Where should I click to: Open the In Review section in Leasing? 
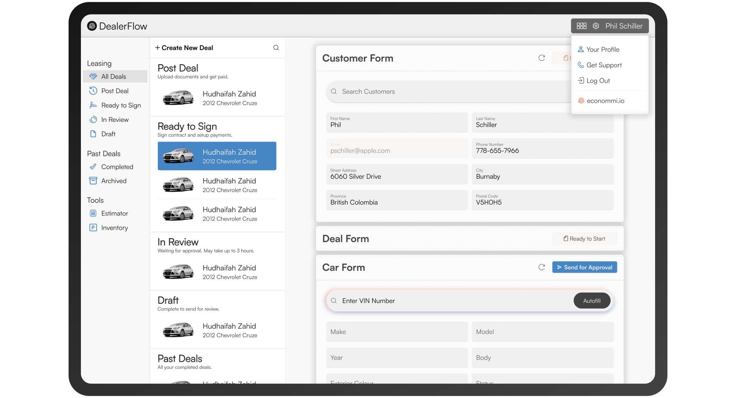[115, 119]
